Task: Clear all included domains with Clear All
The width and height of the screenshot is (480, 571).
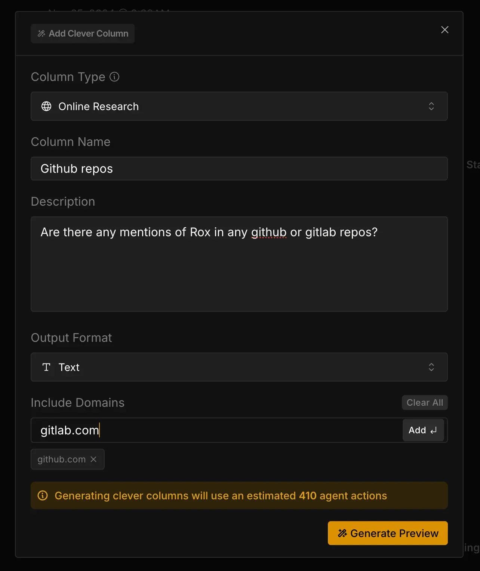Action: click(x=424, y=402)
